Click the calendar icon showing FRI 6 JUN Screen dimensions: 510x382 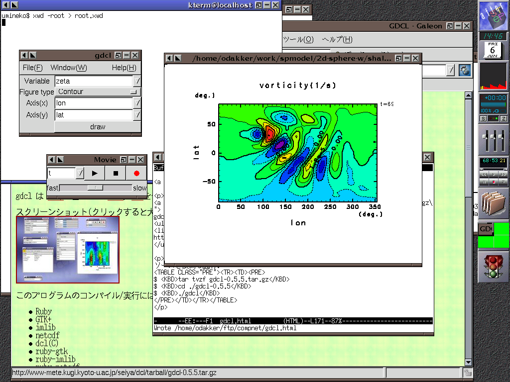click(493, 50)
